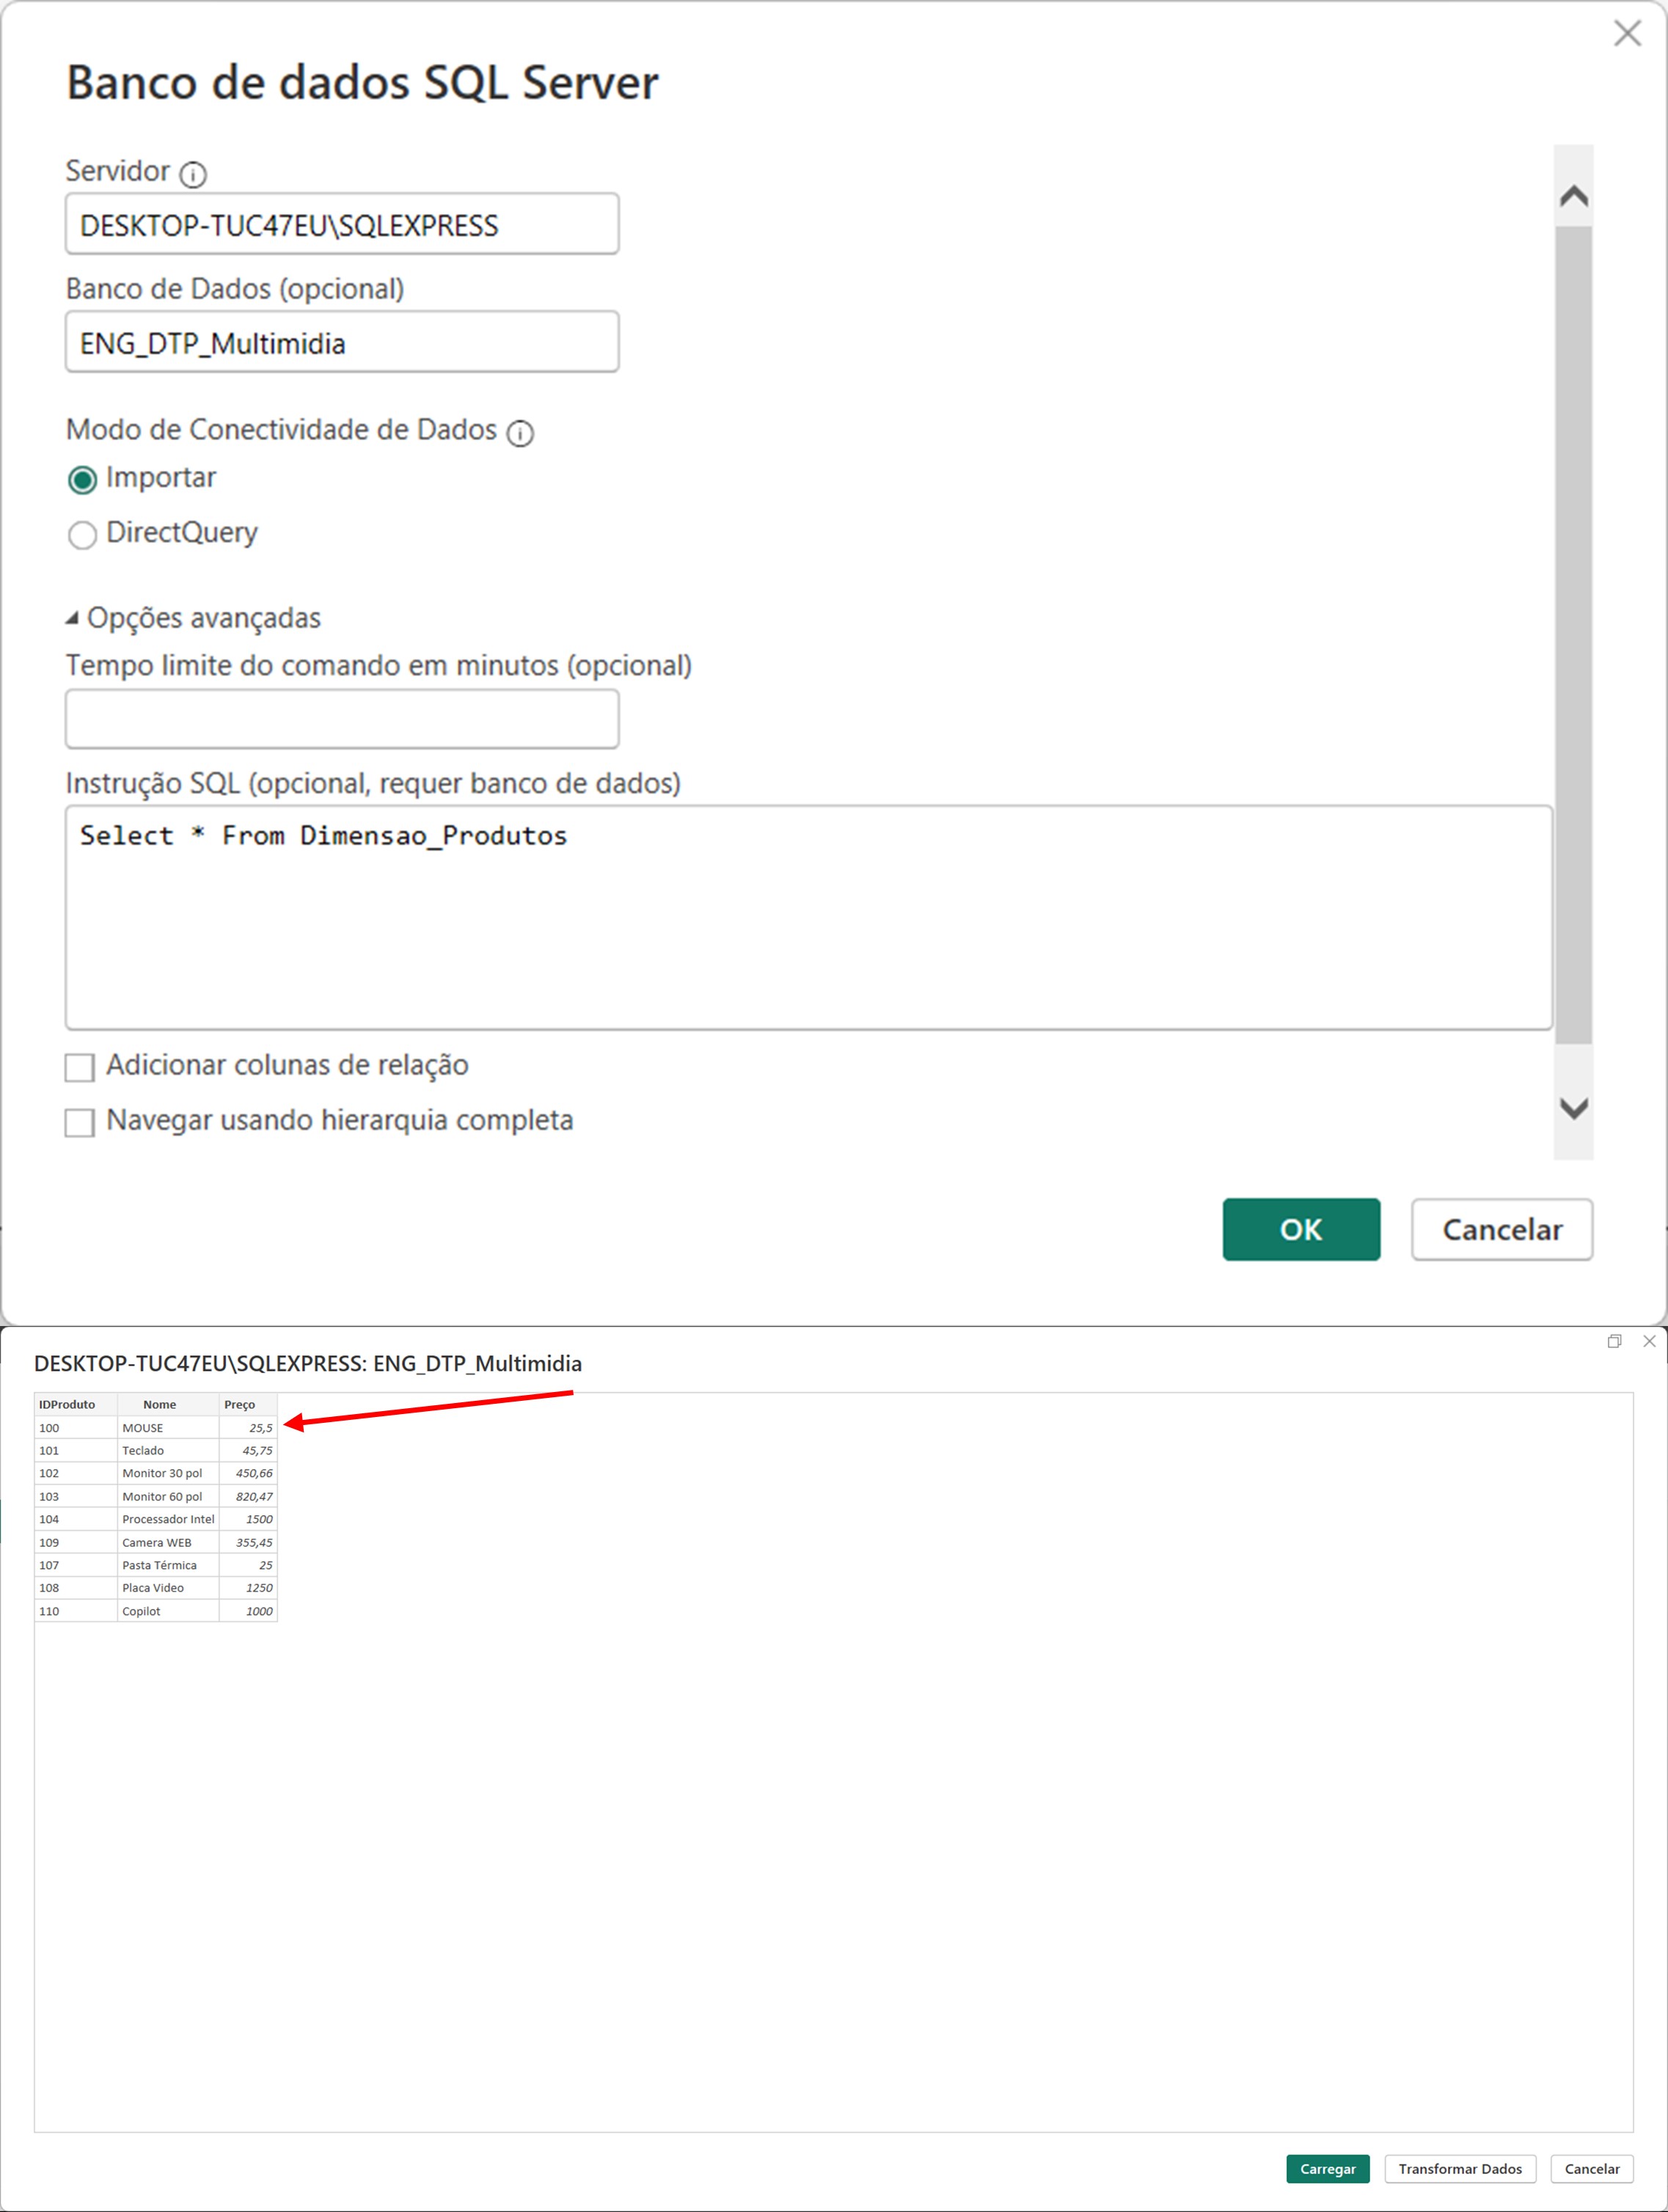Select the Processador Intel cell
The height and width of the screenshot is (2212, 1668).
(x=168, y=1519)
